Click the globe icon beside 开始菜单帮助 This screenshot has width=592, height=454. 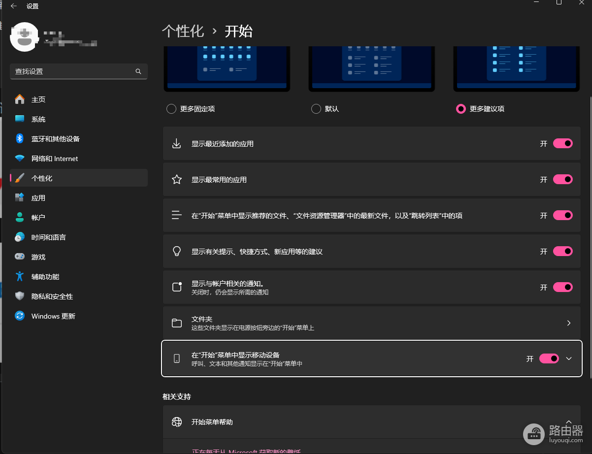point(176,422)
